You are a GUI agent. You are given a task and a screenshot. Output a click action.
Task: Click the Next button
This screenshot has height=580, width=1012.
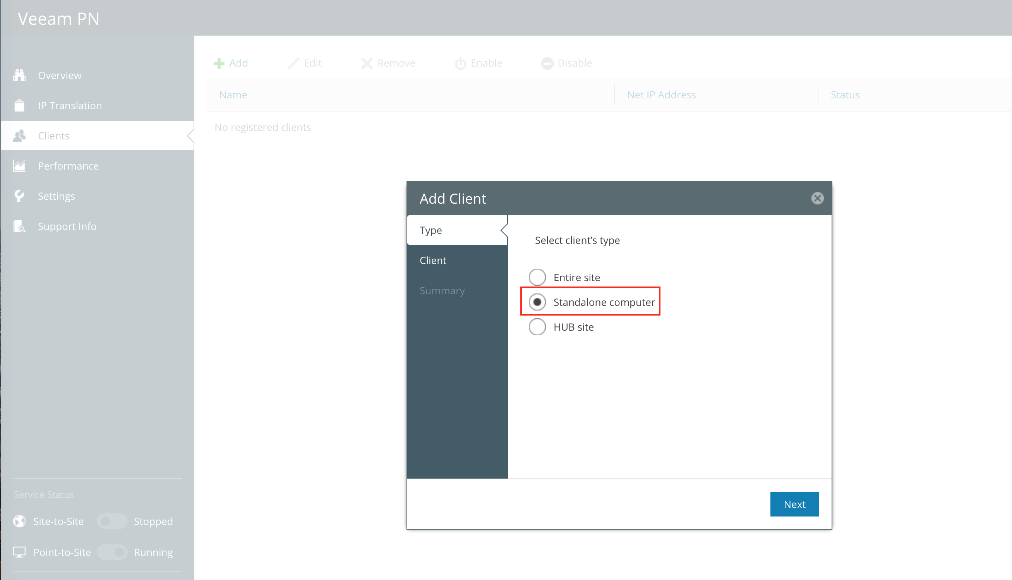pos(794,504)
